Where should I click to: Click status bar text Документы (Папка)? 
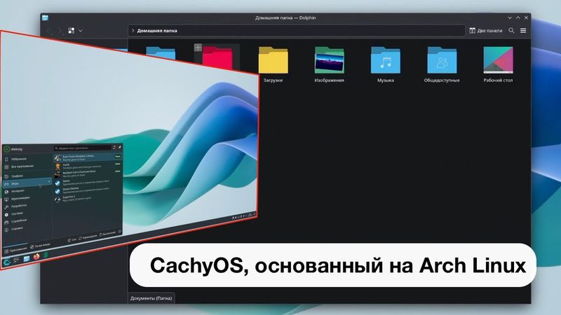[x=151, y=298]
